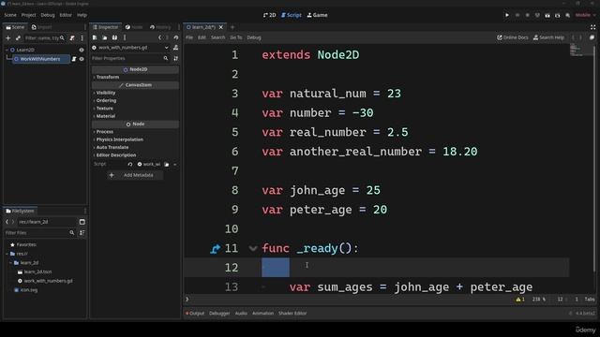Viewport: 600px width, 337px height.
Task: Close the learn_2d script tab
Action: click(x=221, y=27)
